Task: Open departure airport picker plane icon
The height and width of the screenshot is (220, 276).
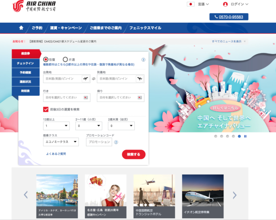Action: 86,78
